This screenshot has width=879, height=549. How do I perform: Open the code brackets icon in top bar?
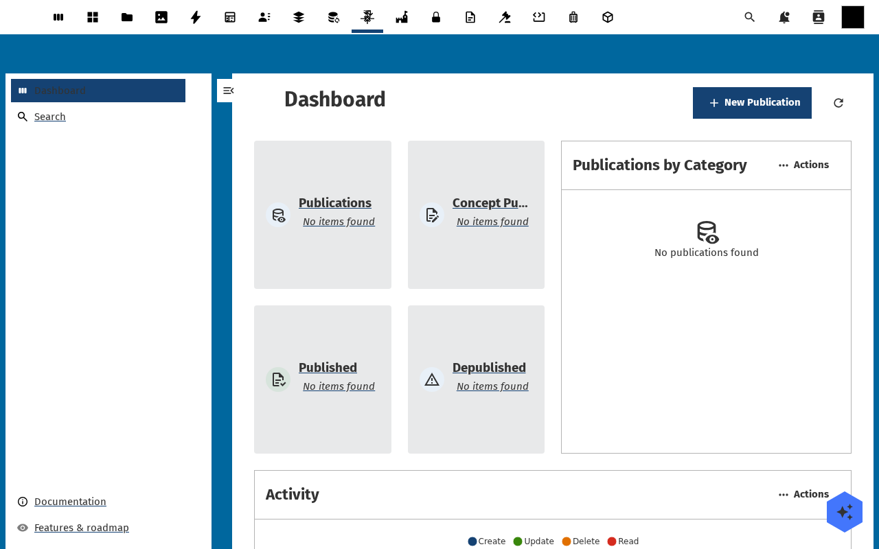tap(539, 17)
